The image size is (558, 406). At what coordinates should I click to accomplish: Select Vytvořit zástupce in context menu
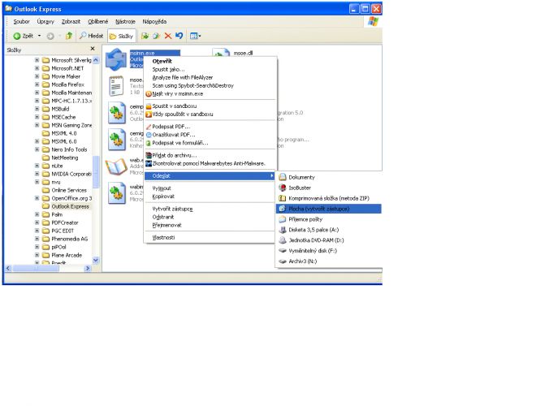[210, 209]
